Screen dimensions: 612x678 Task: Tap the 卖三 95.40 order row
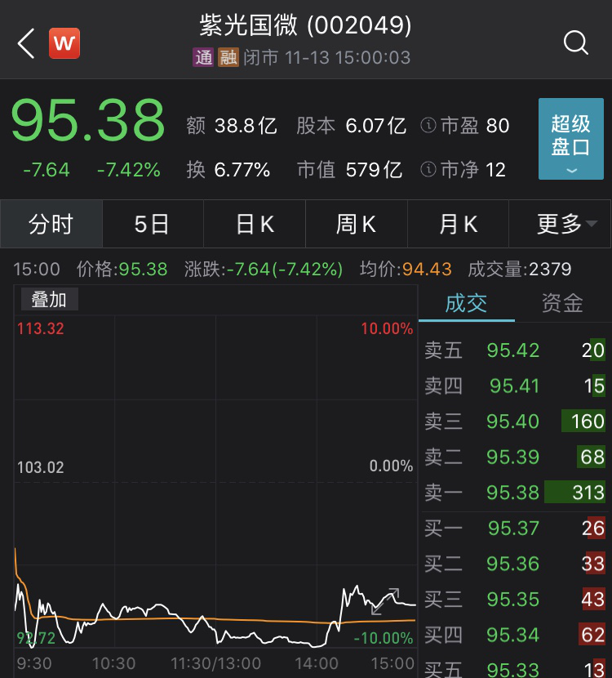pos(514,422)
